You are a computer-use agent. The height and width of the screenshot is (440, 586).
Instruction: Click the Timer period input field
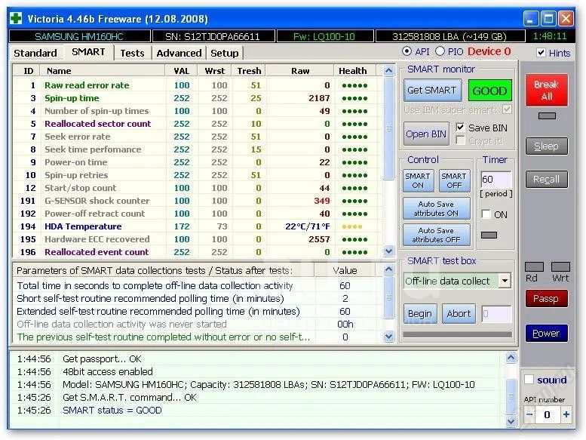(495, 180)
